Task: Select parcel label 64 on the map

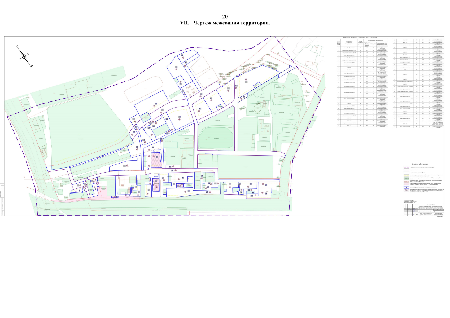Action: 246,82
